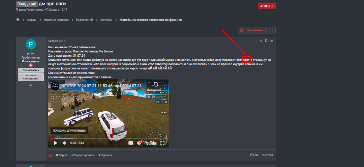Viewport: 364px width, 167px height.
Task: Toggle video subtitles button
Action: pyautogui.click(x=131, y=143)
